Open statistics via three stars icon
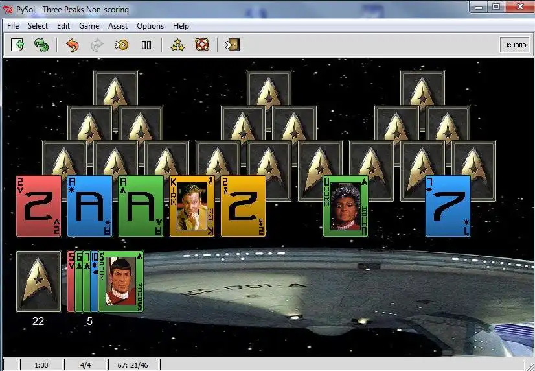Image resolution: width=535 pixels, height=371 pixels. tap(177, 45)
